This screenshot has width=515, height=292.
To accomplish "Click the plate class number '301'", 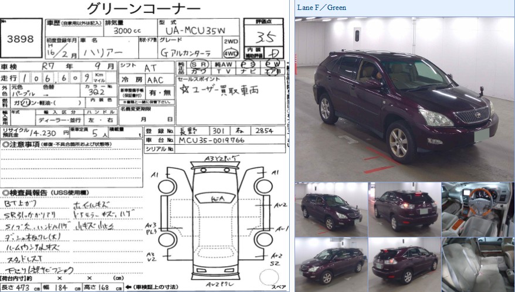I will coord(218,131).
